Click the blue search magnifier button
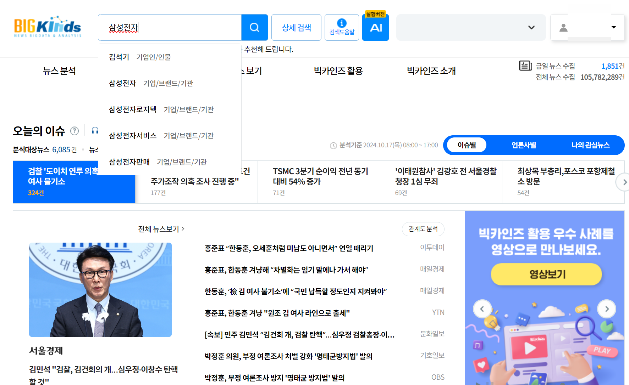Screen dimensions: 629x385 (254, 27)
